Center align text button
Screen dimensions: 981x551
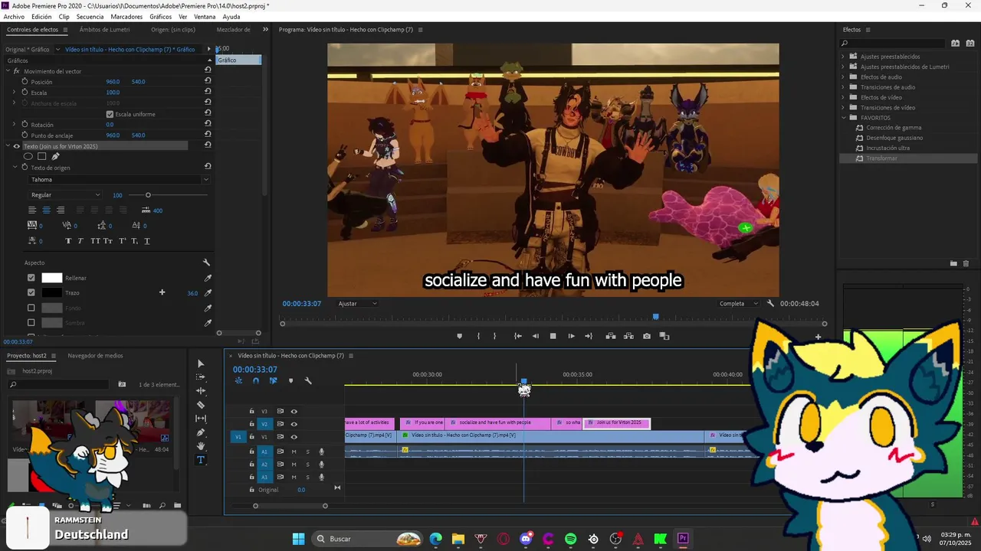click(46, 210)
